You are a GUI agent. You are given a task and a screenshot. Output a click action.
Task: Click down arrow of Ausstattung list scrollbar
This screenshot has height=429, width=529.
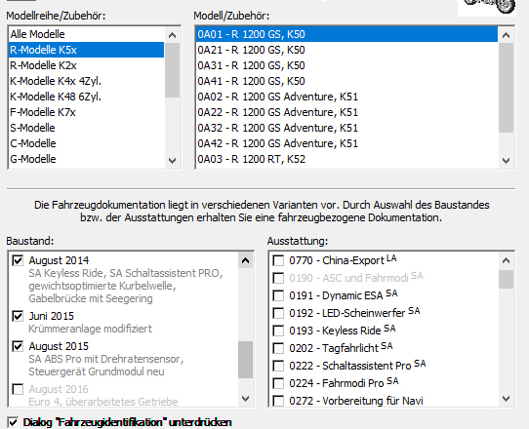tap(506, 399)
